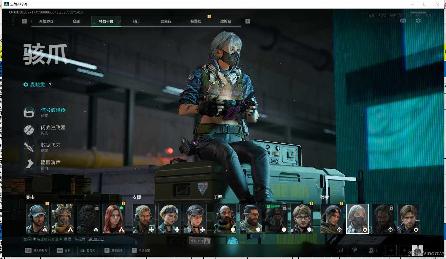
Task: Open the 开始游戏 tab
Action: pos(46,21)
